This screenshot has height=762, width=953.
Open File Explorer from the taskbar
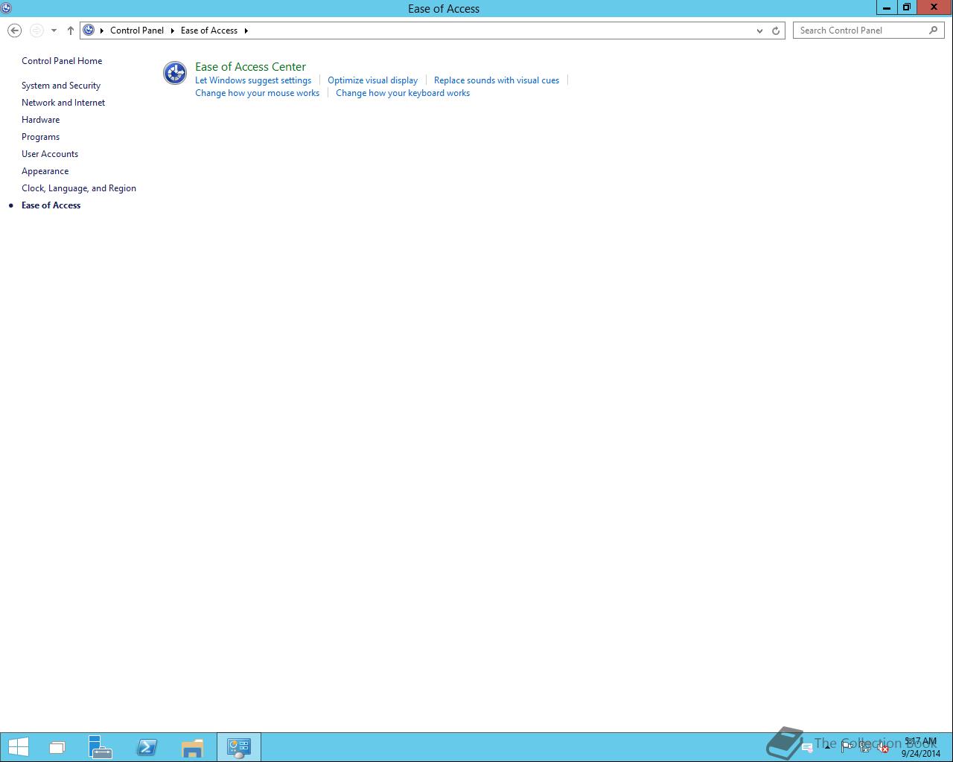coord(192,747)
